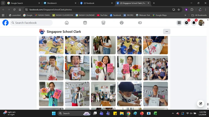Open the account profile picture menu
The image size is (209, 117).
(201, 23)
